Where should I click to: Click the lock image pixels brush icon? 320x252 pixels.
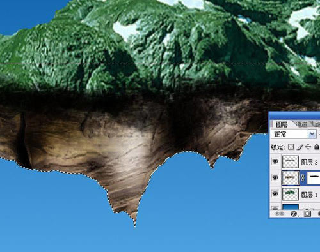click(x=300, y=147)
